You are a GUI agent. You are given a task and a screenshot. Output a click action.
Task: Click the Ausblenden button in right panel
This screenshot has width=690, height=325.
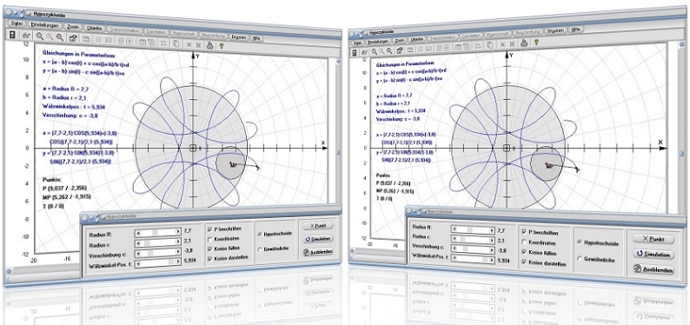click(654, 270)
